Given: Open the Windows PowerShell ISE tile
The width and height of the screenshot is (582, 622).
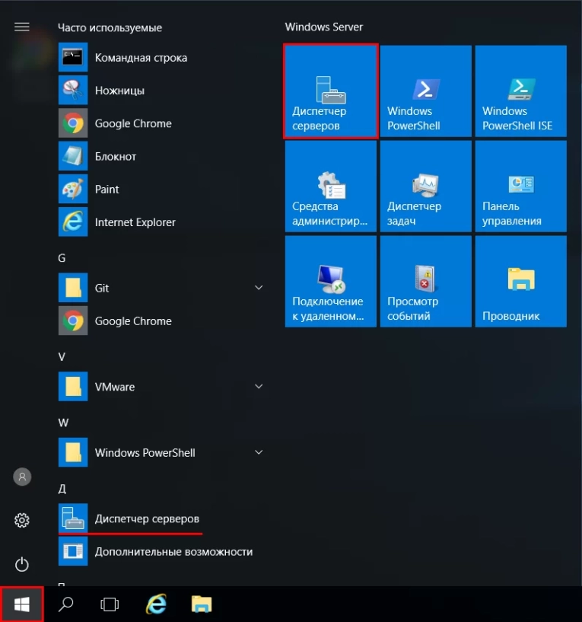Looking at the screenshot, I should pos(520,91).
